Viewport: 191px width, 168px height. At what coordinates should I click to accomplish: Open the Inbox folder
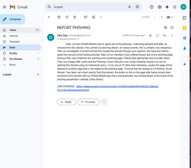(x=21, y=30)
